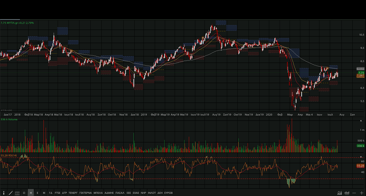Select the M (monthly) timeframe

coord(44,193)
